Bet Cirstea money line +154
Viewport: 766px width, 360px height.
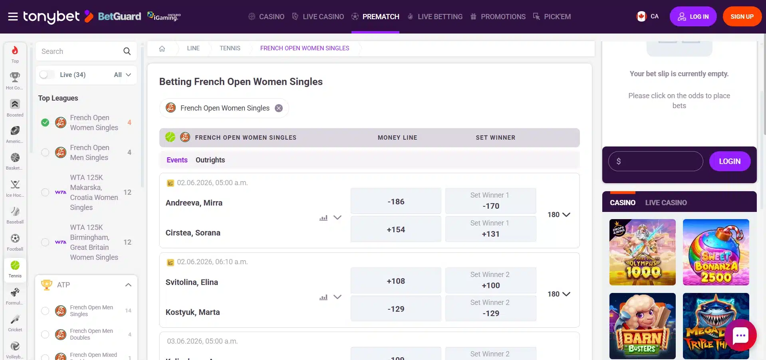click(x=396, y=229)
